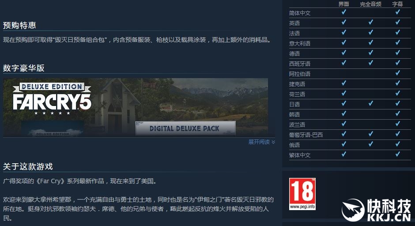The width and height of the screenshot is (415, 226).
Task: Click the 完全音频 column header
Action: coord(370,4)
